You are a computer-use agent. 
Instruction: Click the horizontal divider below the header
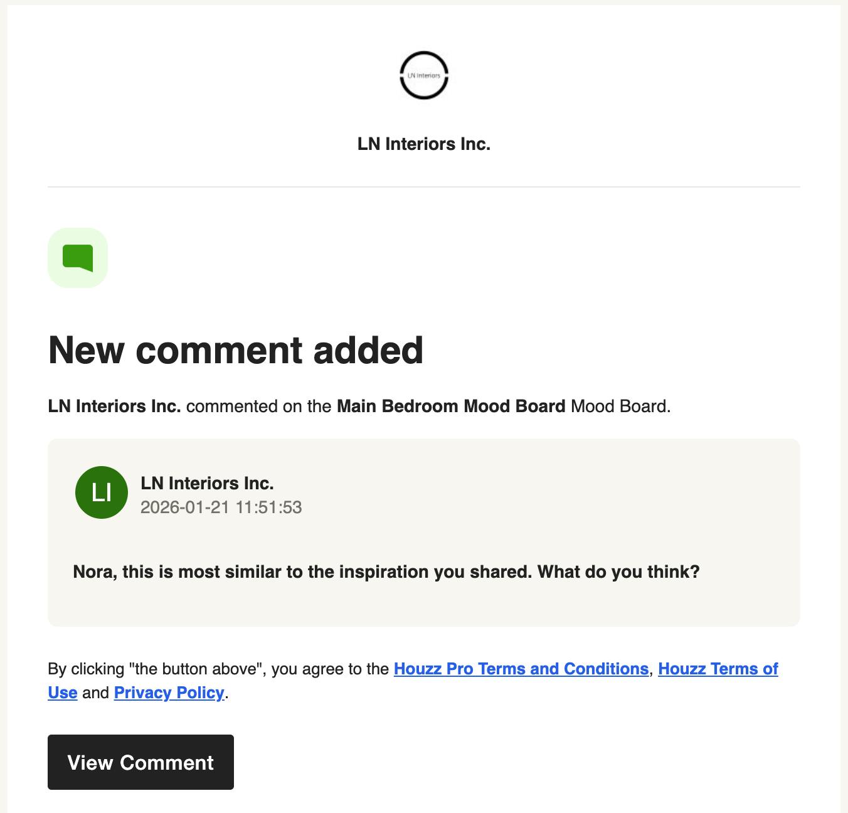[424, 187]
